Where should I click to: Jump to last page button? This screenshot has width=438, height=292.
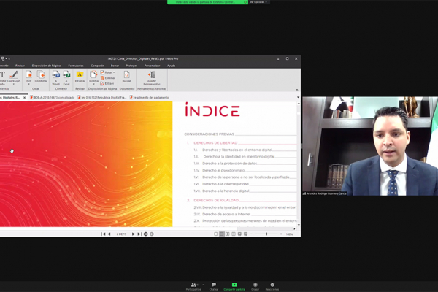tap(139, 234)
